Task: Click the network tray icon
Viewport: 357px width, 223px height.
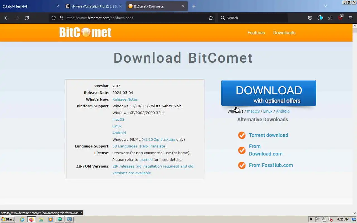Action: coord(324,219)
